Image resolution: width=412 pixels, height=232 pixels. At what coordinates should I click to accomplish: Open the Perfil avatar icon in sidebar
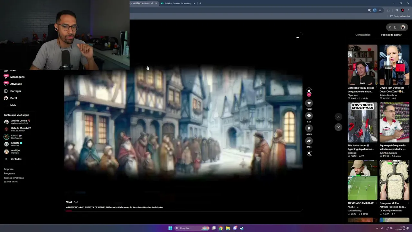click(6, 98)
